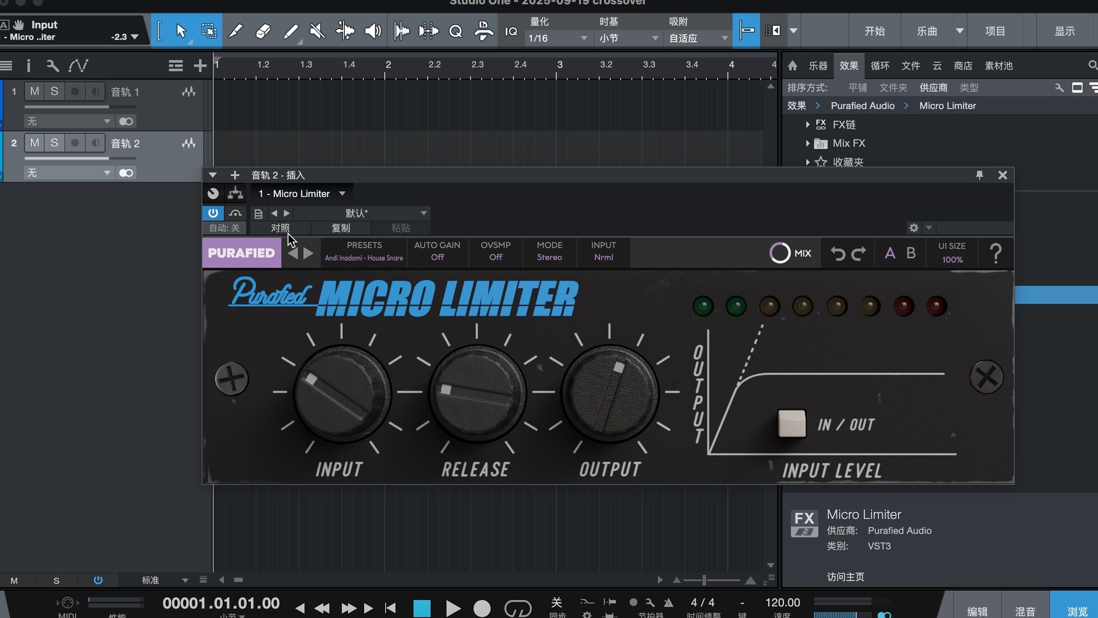Expand the FX链 folder
Viewport: 1098px width, 618px height.
[807, 125]
